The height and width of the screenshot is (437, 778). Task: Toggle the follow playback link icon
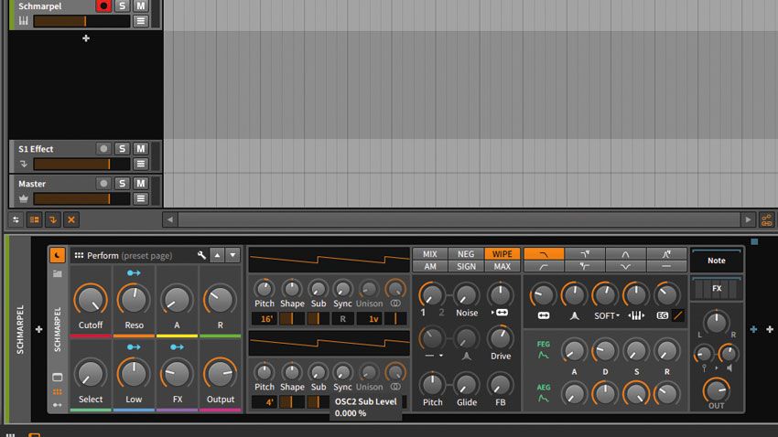(767, 219)
